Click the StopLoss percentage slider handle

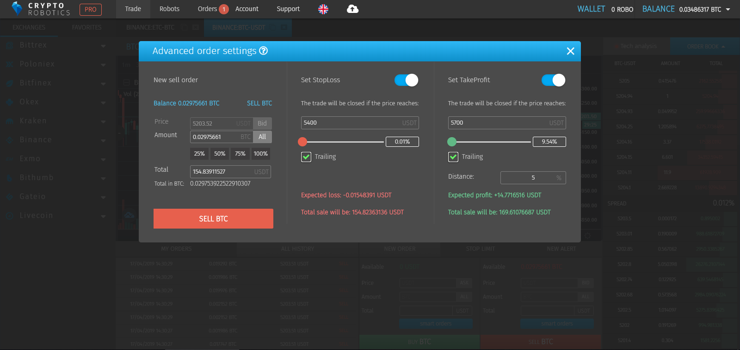(x=302, y=142)
